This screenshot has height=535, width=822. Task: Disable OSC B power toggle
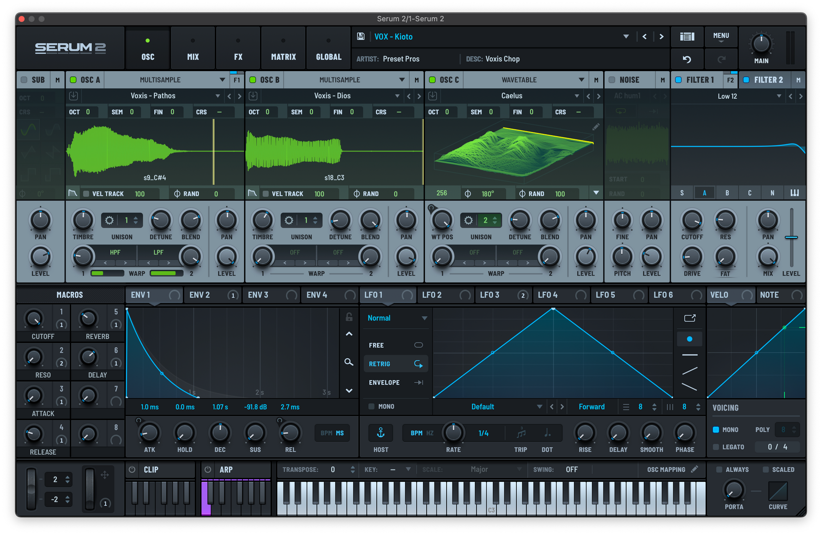pyautogui.click(x=253, y=80)
